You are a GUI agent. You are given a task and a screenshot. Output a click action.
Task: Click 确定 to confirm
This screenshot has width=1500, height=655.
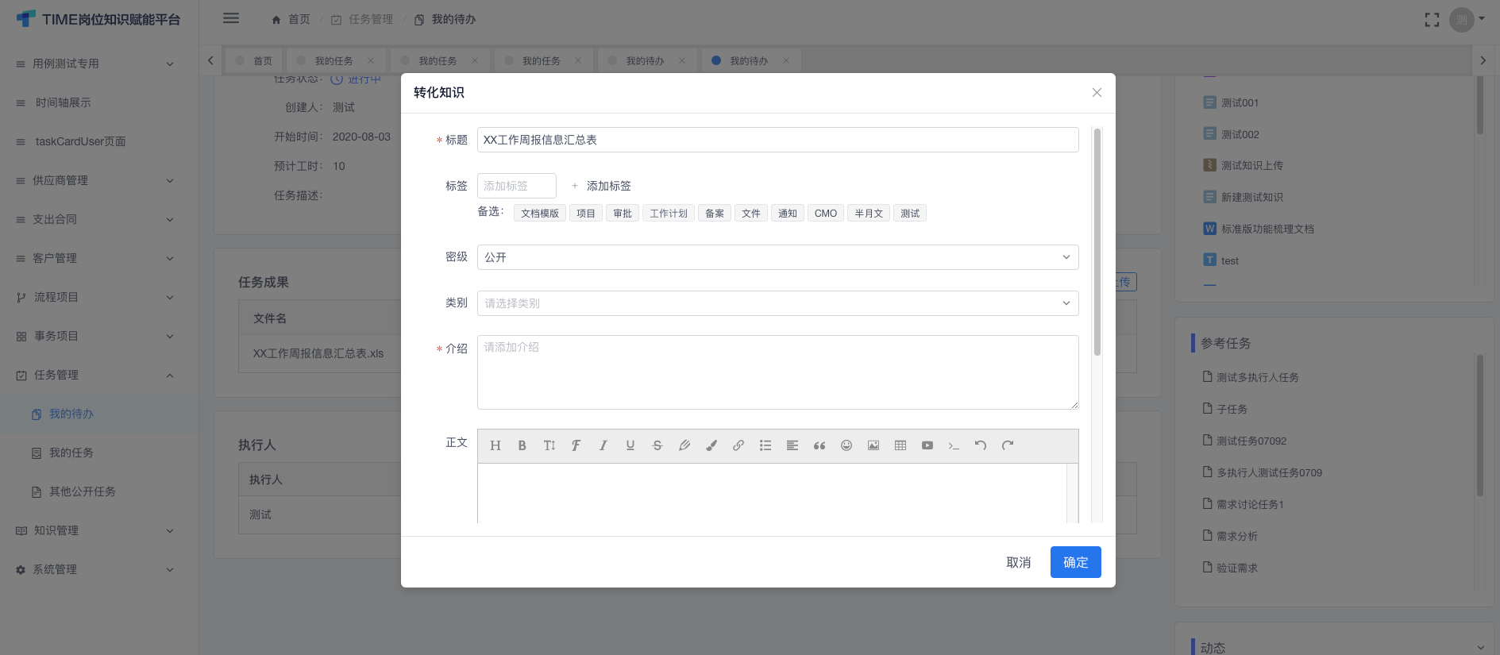point(1076,562)
